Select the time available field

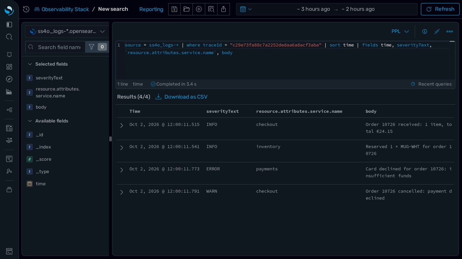[41, 184]
